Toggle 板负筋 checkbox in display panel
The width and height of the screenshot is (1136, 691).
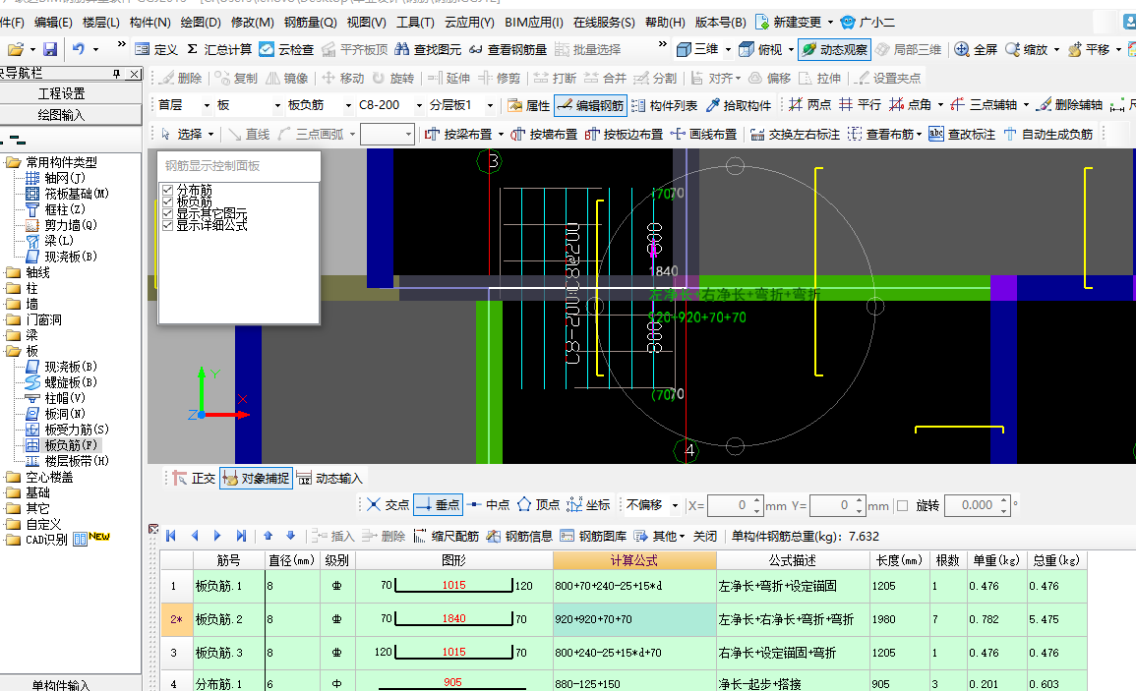[x=167, y=202]
